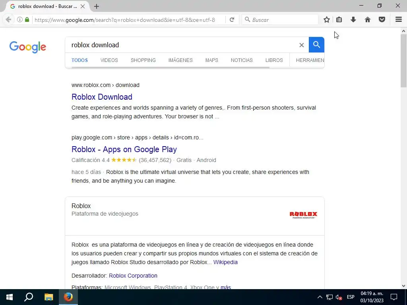Open Windows taskbar search

(x=29, y=297)
